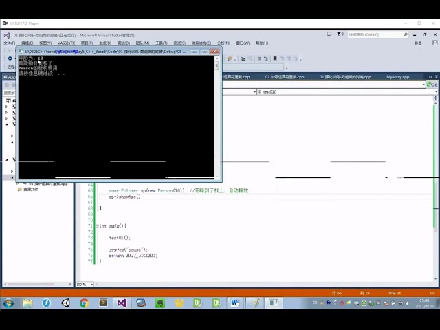The height and width of the screenshot is (330, 440).
Task: Open the 工具(T) menu
Action: click(162, 43)
